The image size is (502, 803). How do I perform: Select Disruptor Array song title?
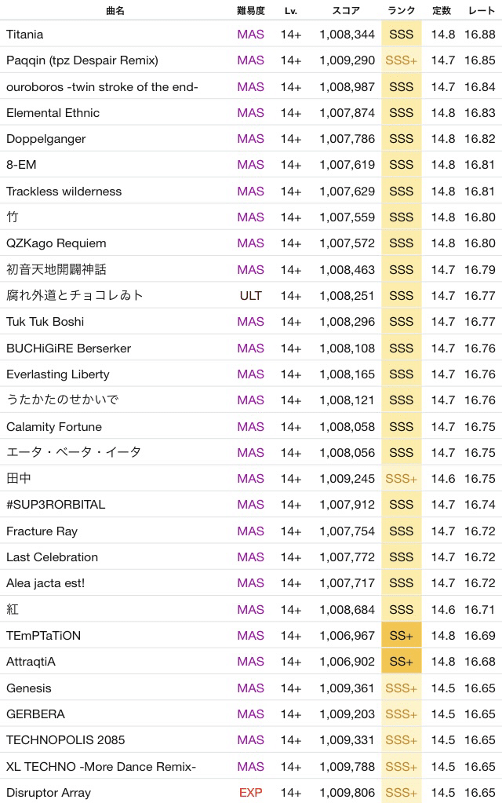coord(49,793)
